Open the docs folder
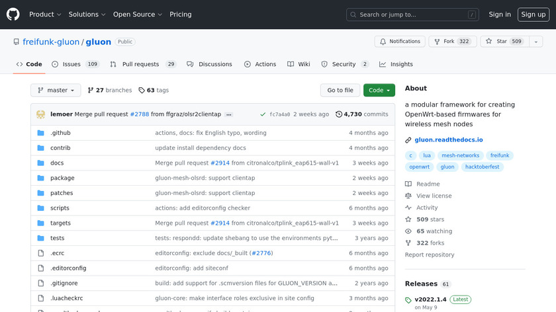Viewport: 556px width, 312px height. pos(57,163)
